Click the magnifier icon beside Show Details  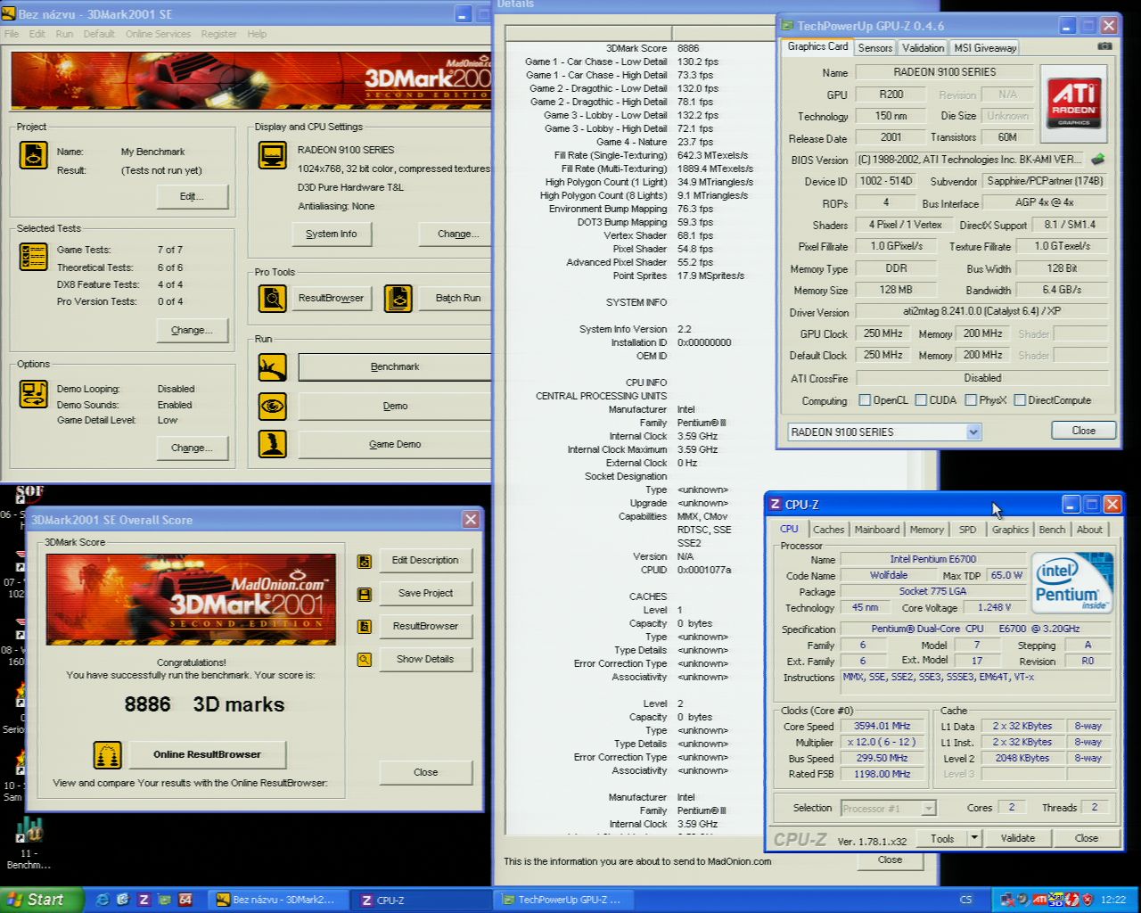click(x=364, y=660)
